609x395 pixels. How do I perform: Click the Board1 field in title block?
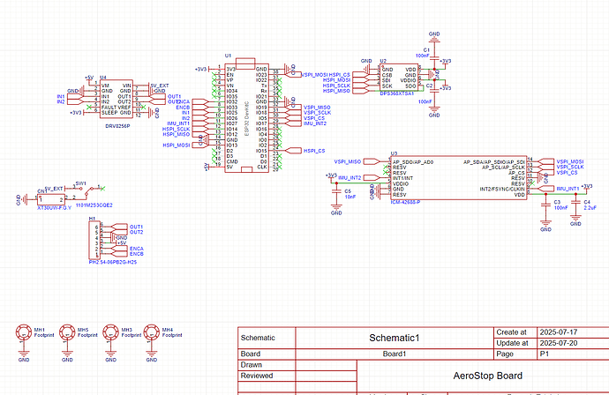[x=393, y=353]
